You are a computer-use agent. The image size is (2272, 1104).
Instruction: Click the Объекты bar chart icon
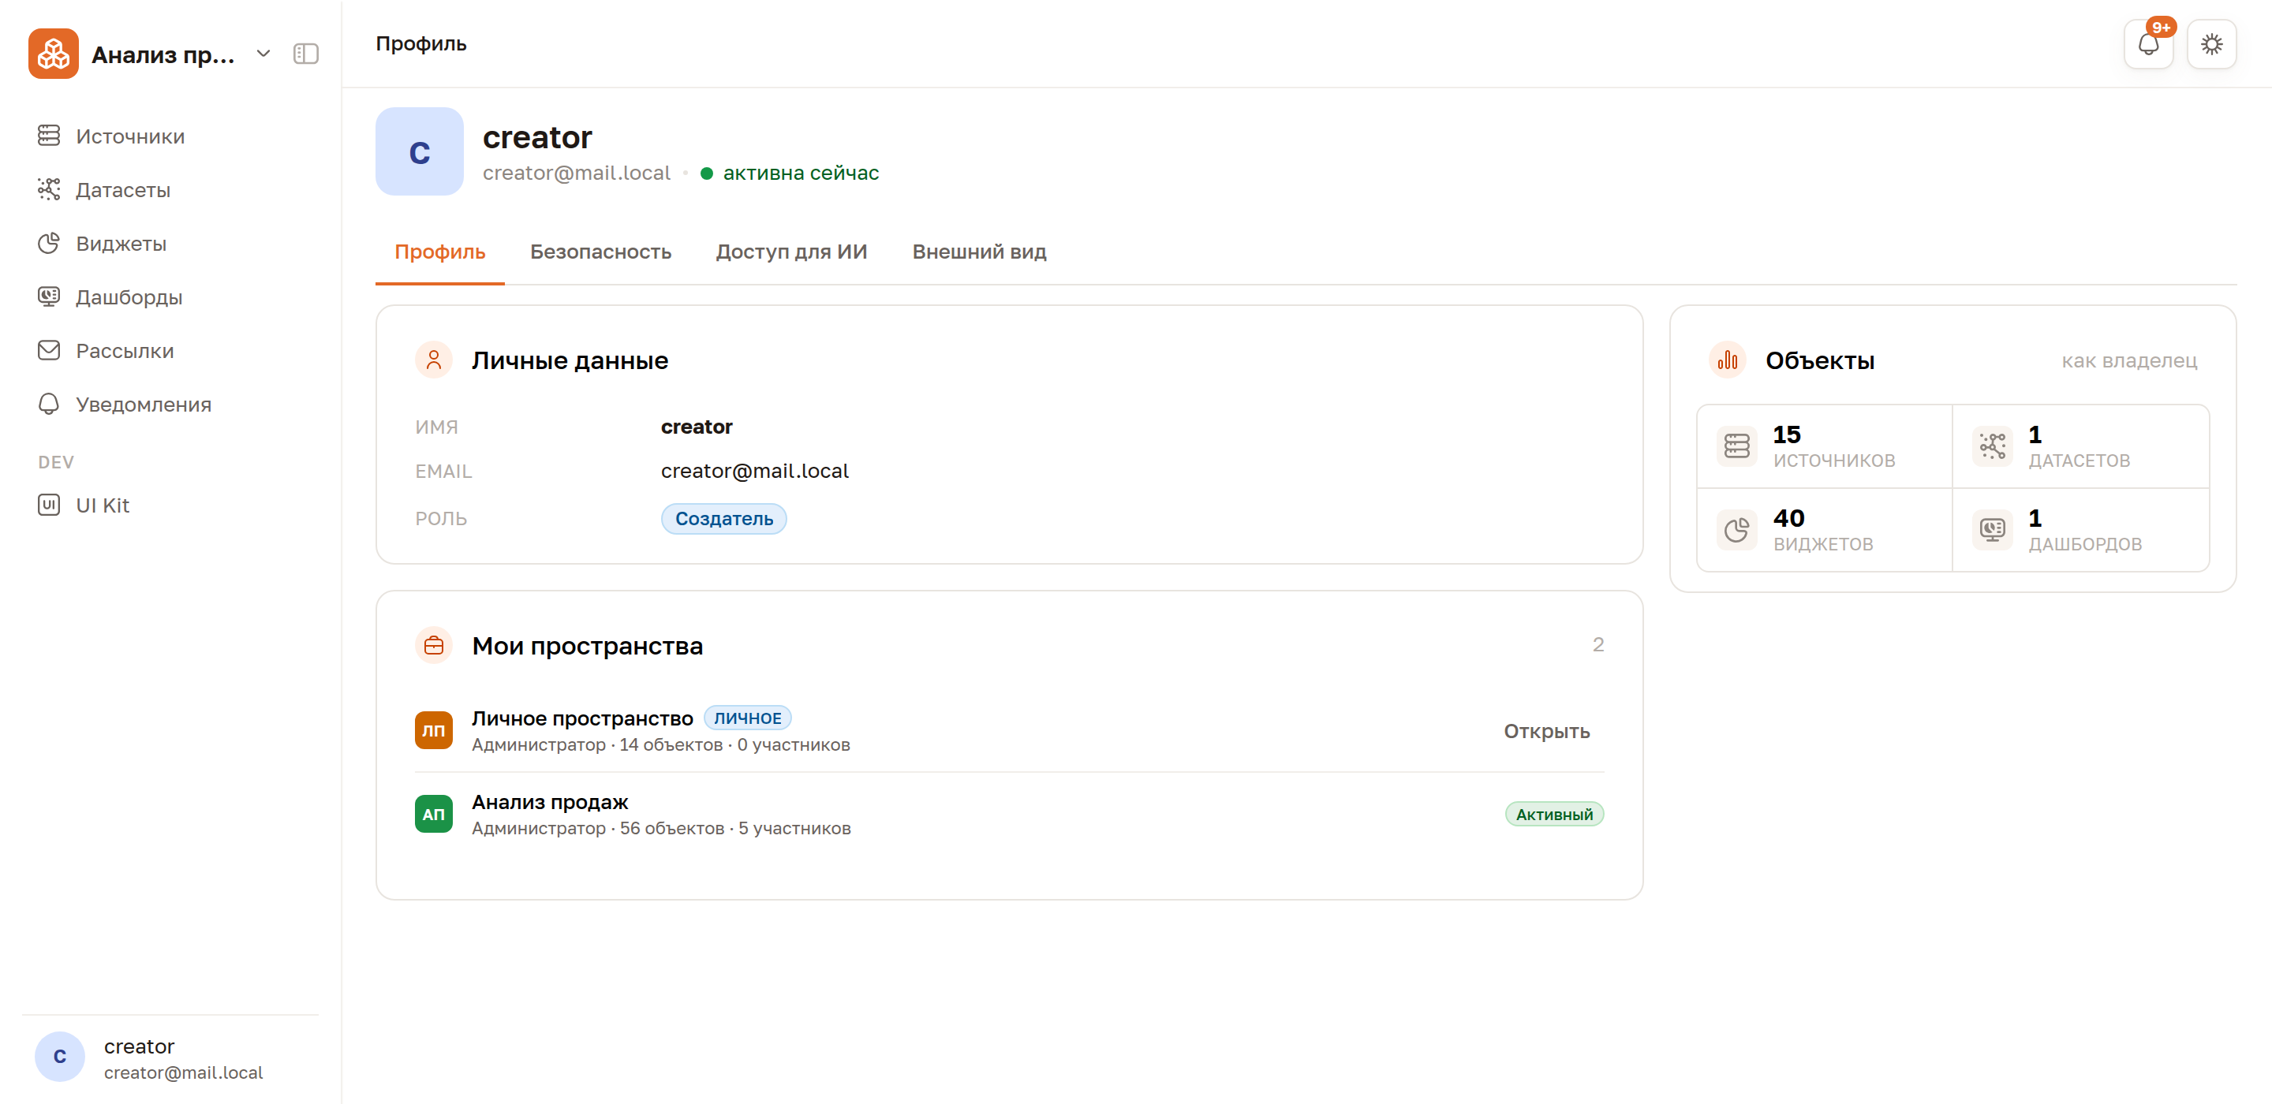point(1728,360)
